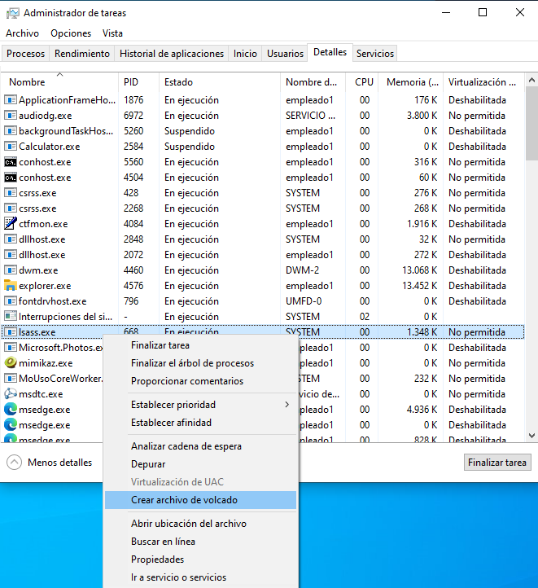538x588 pixels.
Task: Click the csrss.exe icon for PID 2268
Action: click(11, 208)
